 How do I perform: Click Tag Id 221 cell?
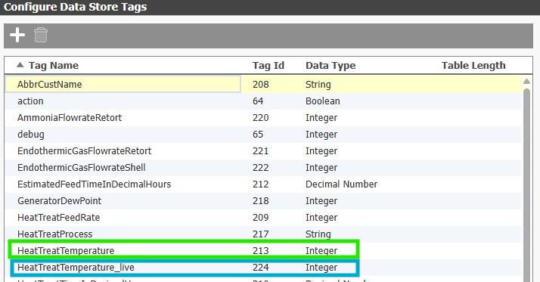point(261,150)
